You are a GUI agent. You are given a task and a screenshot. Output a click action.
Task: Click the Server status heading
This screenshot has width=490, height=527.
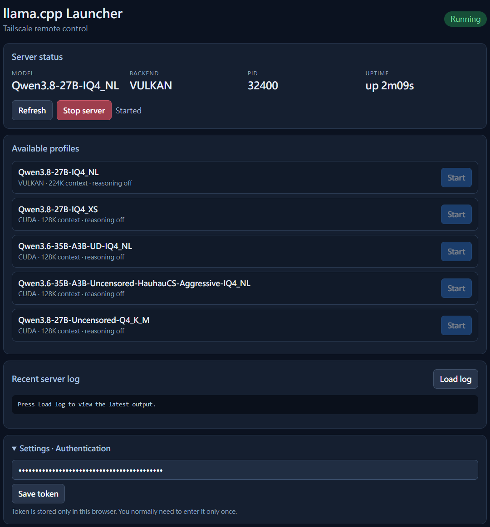click(x=37, y=57)
